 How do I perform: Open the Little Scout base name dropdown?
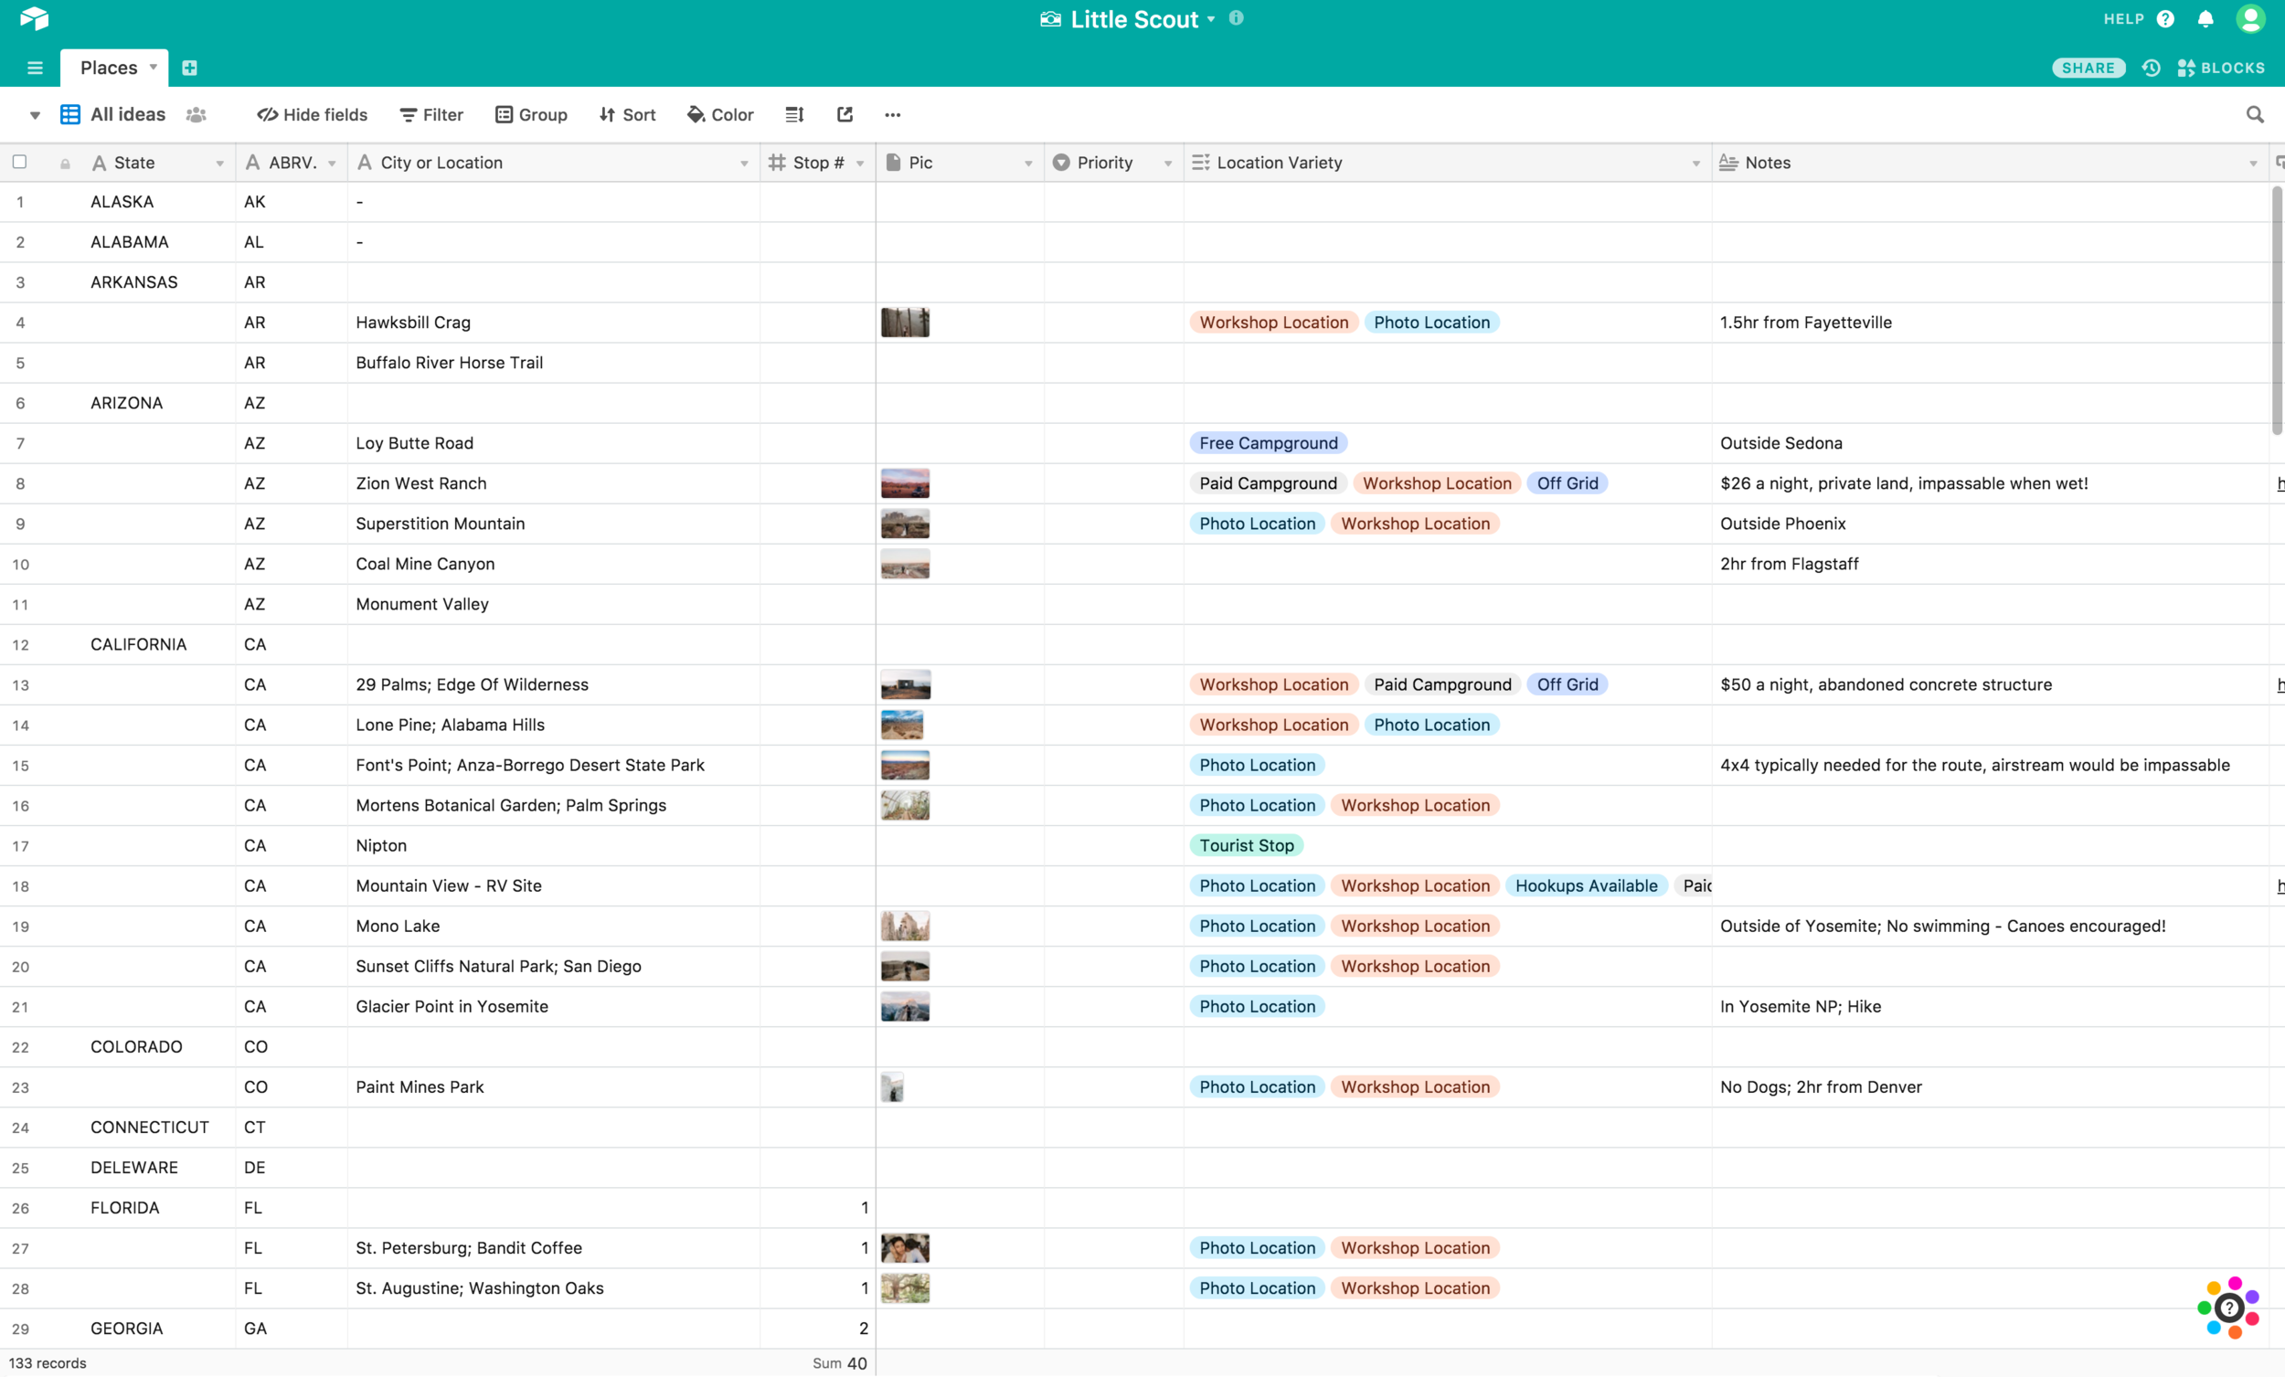[x=1211, y=18]
